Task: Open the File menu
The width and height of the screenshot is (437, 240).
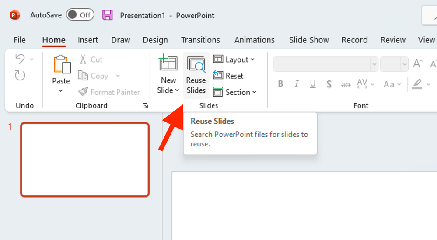Action: [x=20, y=40]
